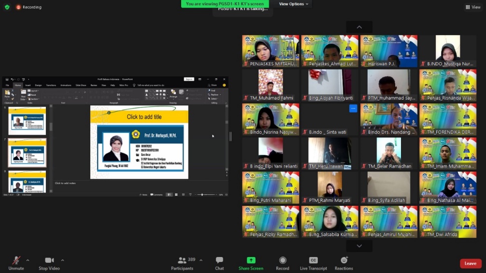Expand video options arrow beside Stop Video

(x=63, y=260)
